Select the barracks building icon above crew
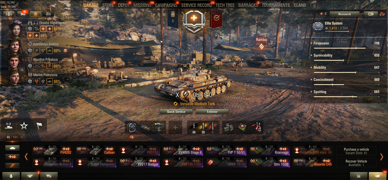Viewport: 388px width, 180px height. click(x=35, y=14)
